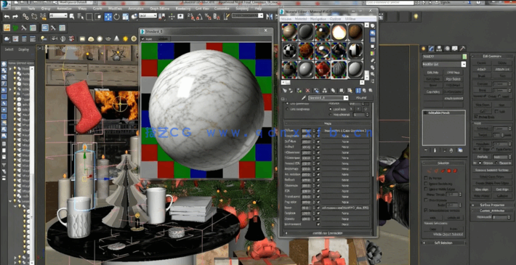
Task: Click the Update button in preview window
Action: (x=163, y=38)
